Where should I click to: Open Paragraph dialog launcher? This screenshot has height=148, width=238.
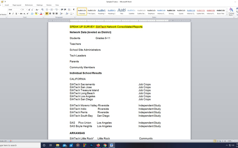[75, 17]
